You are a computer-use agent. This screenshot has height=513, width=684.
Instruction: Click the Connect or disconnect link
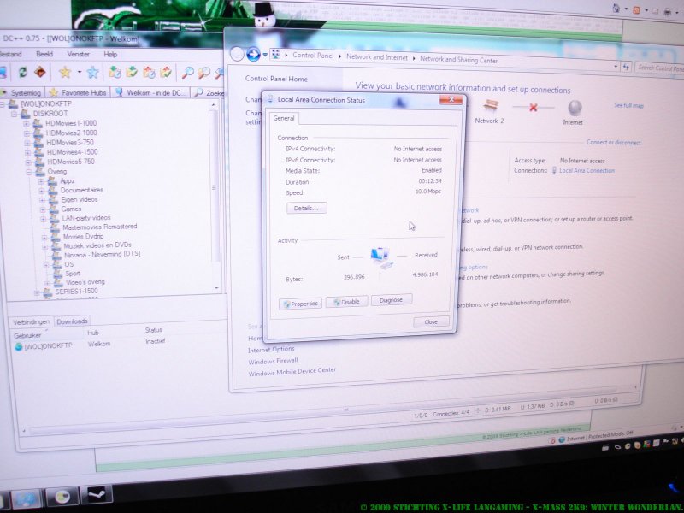click(613, 142)
